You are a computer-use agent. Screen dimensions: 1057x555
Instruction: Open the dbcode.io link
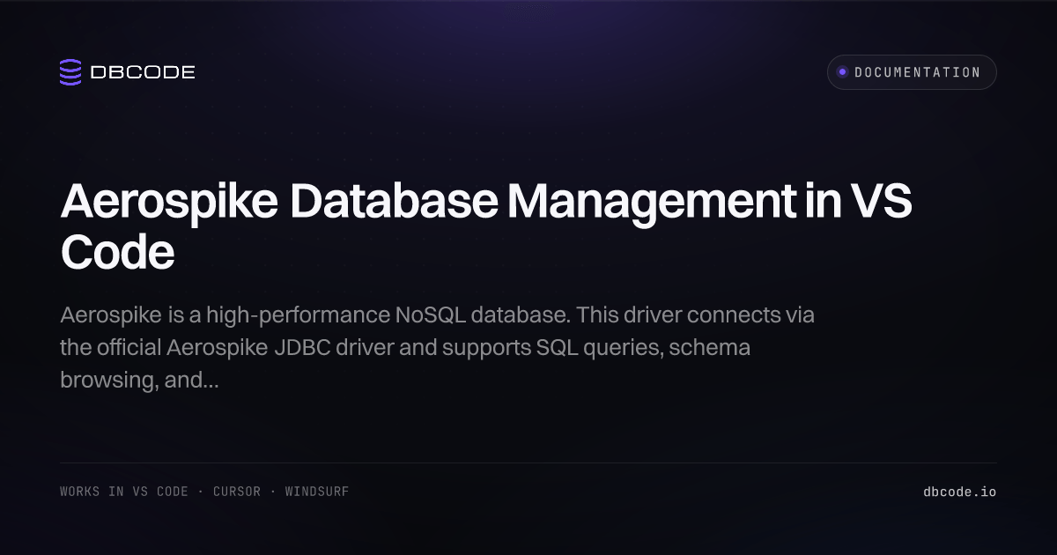959,492
